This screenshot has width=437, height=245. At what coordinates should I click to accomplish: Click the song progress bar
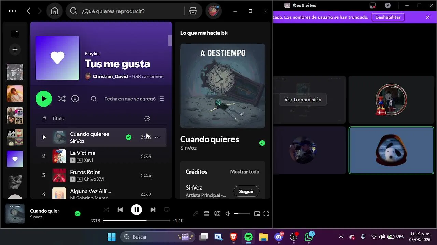137,220
